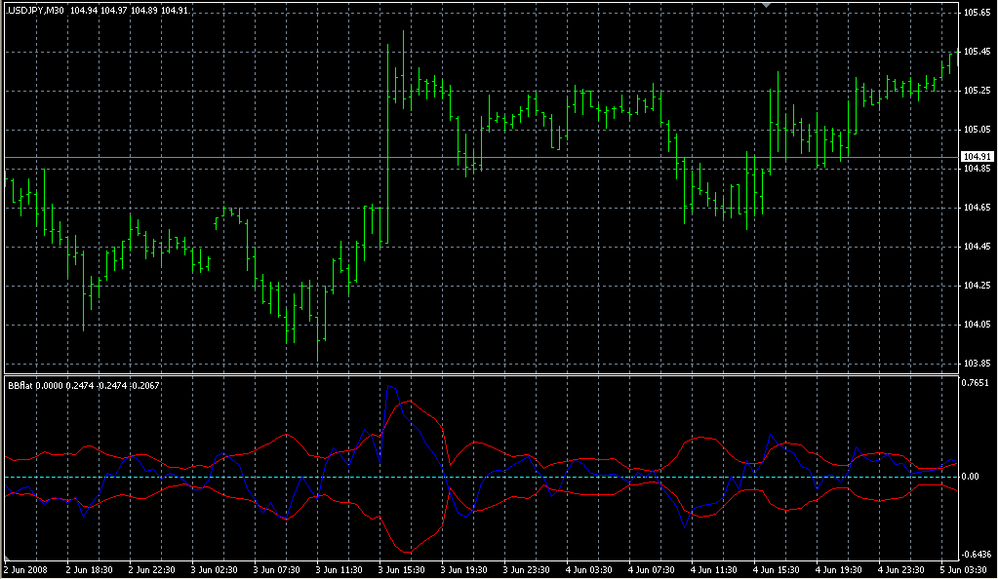
Task: Click the BBflat indicator label
Action: click(20, 386)
